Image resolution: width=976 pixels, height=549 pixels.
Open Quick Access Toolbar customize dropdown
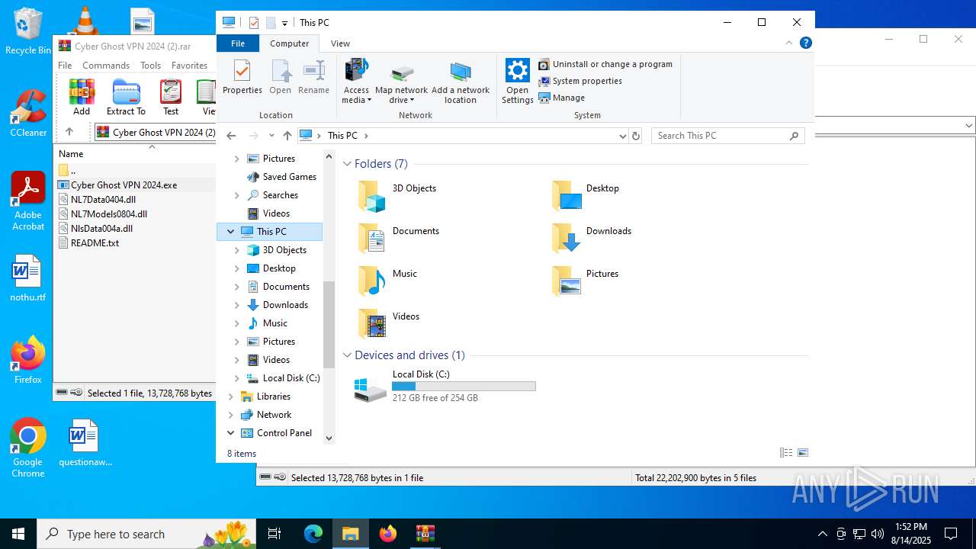tap(284, 23)
